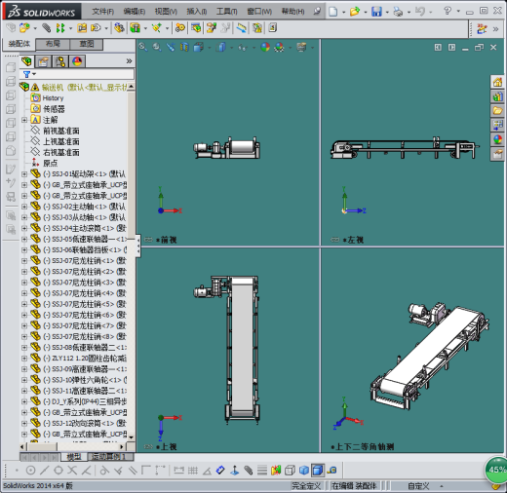Select the ConfigurationManager tab icon
This screenshot has width=507, height=493.
click(x=60, y=61)
